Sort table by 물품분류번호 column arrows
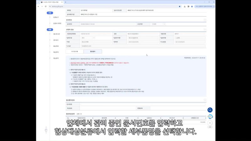 tap(93, 118)
